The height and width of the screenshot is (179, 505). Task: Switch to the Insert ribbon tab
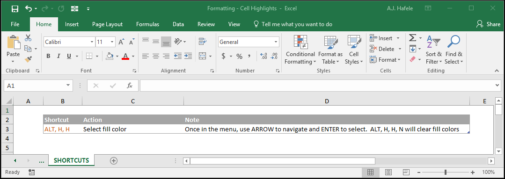pyautogui.click(x=72, y=24)
